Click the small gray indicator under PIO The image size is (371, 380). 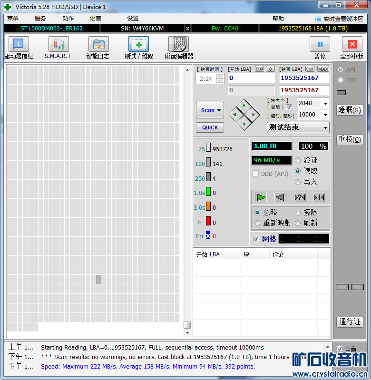pyautogui.click(x=341, y=93)
